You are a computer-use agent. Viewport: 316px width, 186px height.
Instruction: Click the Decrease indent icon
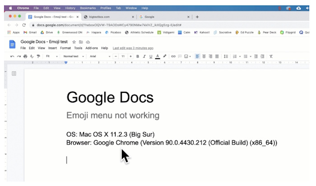point(256,56)
